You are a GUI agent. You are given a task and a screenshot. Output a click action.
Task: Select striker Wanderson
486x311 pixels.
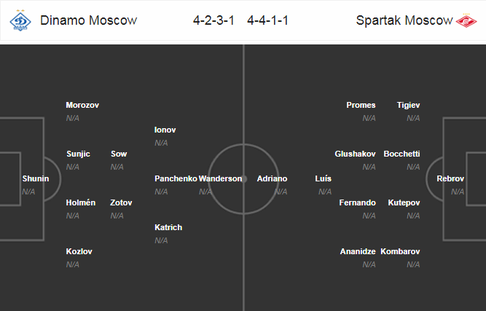tap(220, 178)
